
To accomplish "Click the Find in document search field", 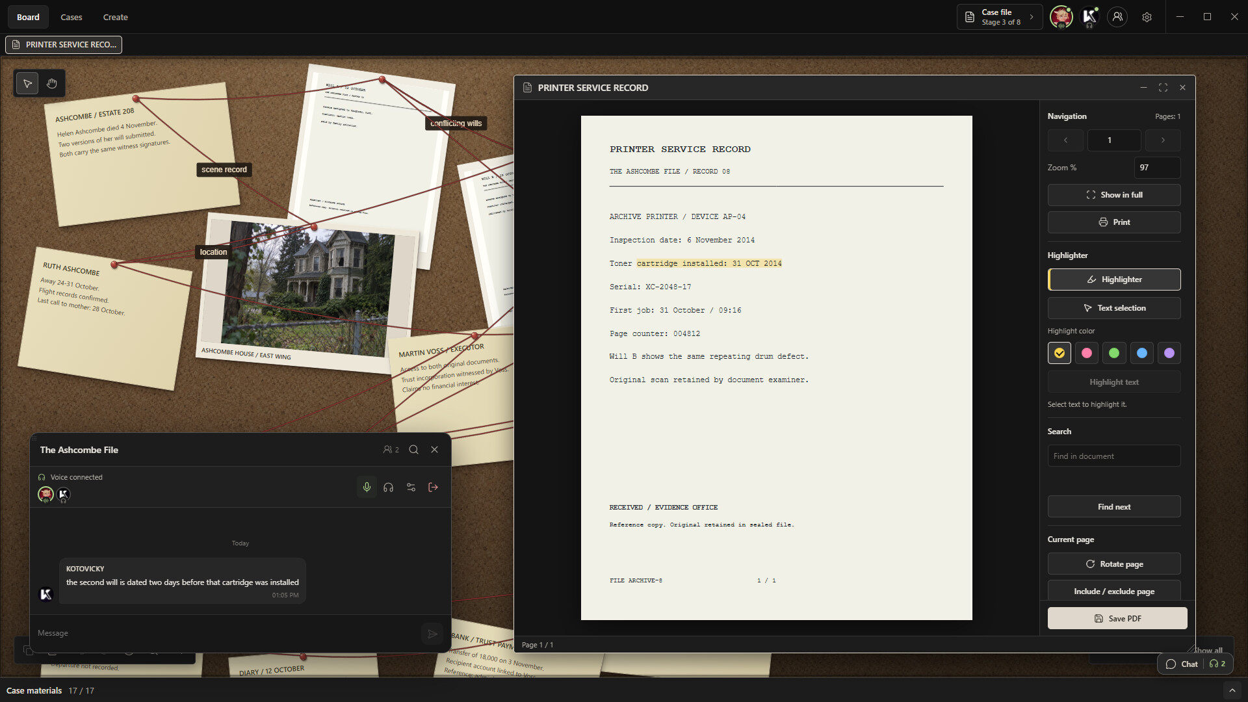I will (x=1114, y=456).
